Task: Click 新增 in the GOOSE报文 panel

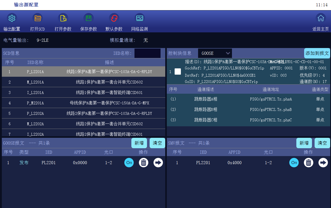Action: 139,143
